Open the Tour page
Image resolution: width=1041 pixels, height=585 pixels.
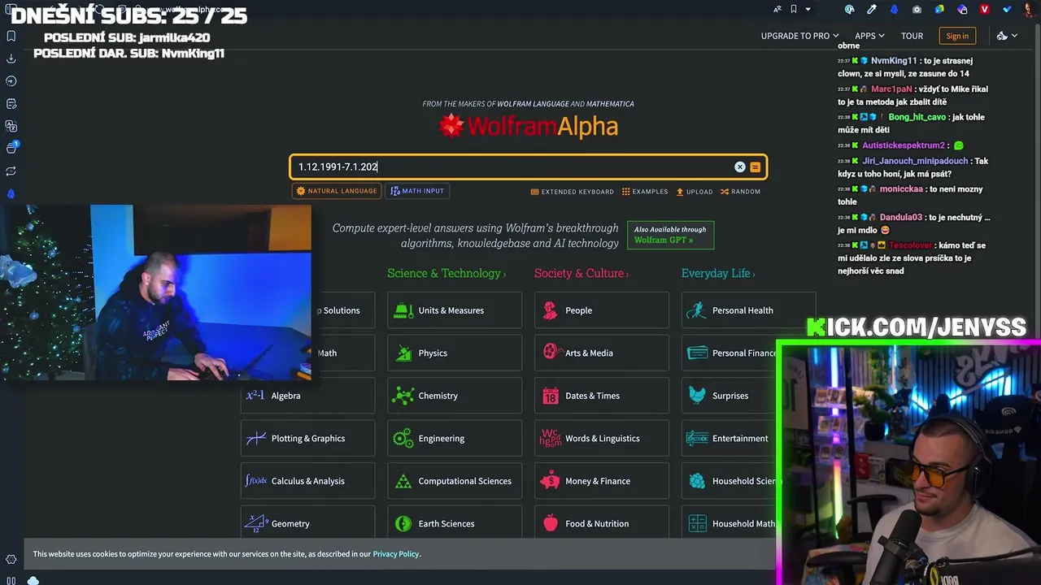pos(912,36)
